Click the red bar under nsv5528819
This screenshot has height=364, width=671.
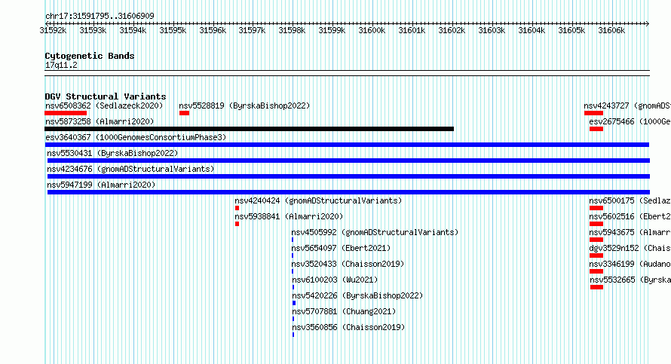185,113
